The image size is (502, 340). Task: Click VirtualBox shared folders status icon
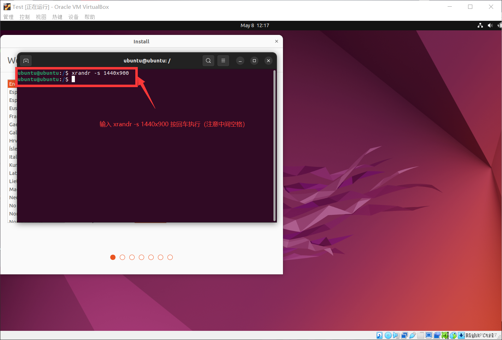pyautogui.click(x=421, y=335)
